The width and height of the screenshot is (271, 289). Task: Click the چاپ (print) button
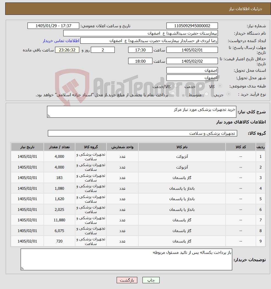(151, 280)
